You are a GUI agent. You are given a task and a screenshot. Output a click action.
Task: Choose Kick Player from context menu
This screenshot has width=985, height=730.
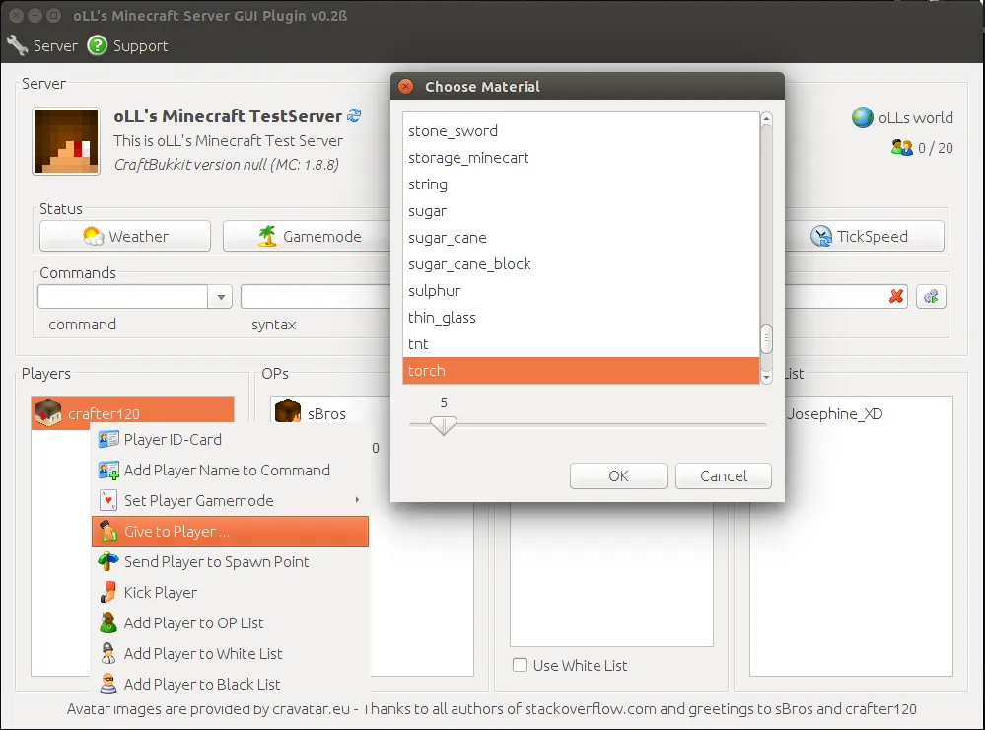pos(230,592)
